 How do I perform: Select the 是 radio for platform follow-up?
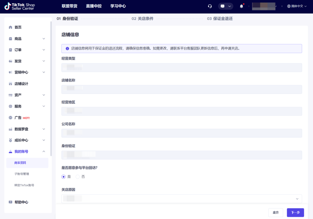click(x=63, y=177)
